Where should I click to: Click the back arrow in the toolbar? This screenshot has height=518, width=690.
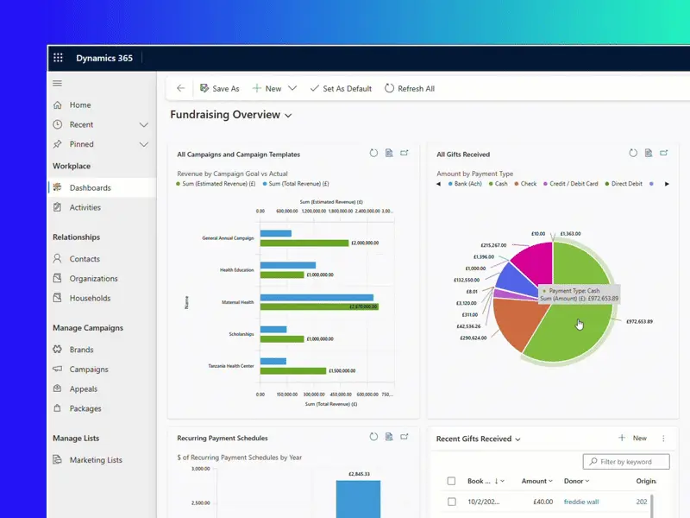pos(180,88)
